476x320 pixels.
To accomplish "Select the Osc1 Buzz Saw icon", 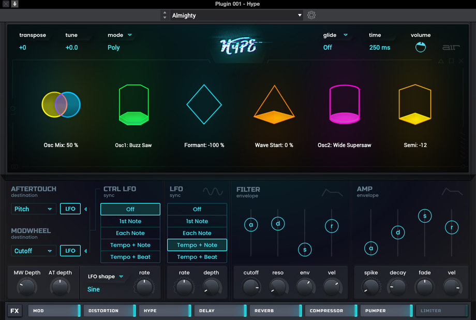I will click(133, 104).
